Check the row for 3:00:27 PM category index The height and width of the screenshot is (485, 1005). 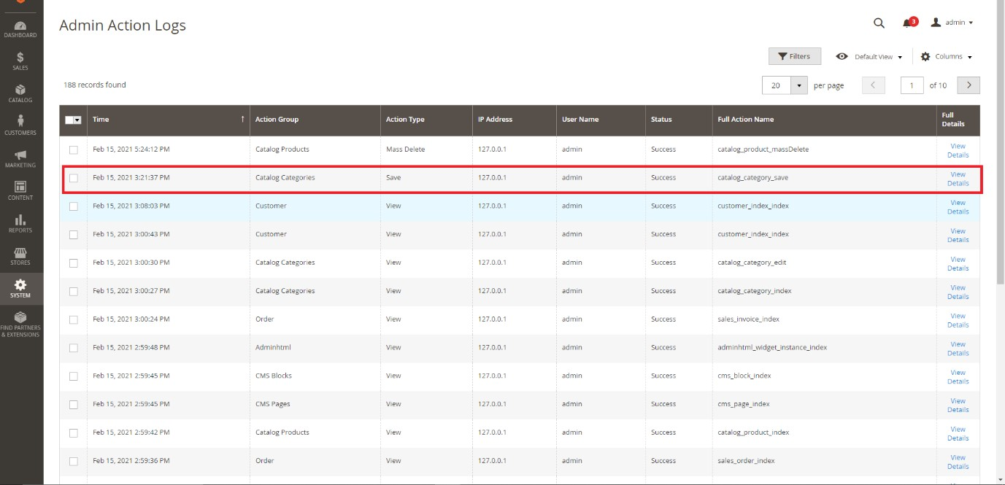pyautogui.click(x=73, y=291)
